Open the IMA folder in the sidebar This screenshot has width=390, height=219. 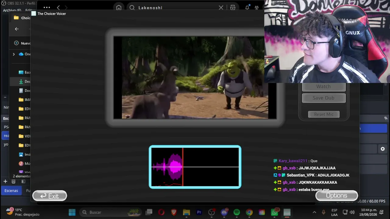coord(25,100)
